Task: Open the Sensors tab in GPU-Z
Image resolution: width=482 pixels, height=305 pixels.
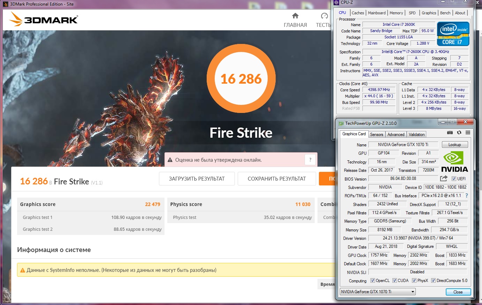Action: [x=376, y=134]
